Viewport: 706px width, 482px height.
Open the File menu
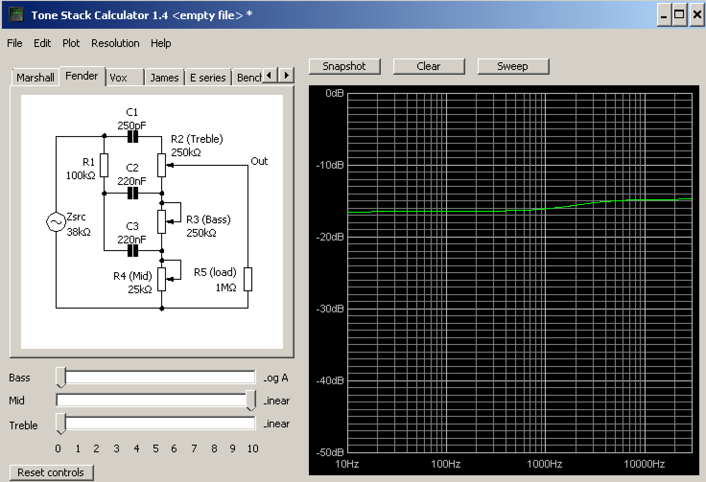pos(14,43)
